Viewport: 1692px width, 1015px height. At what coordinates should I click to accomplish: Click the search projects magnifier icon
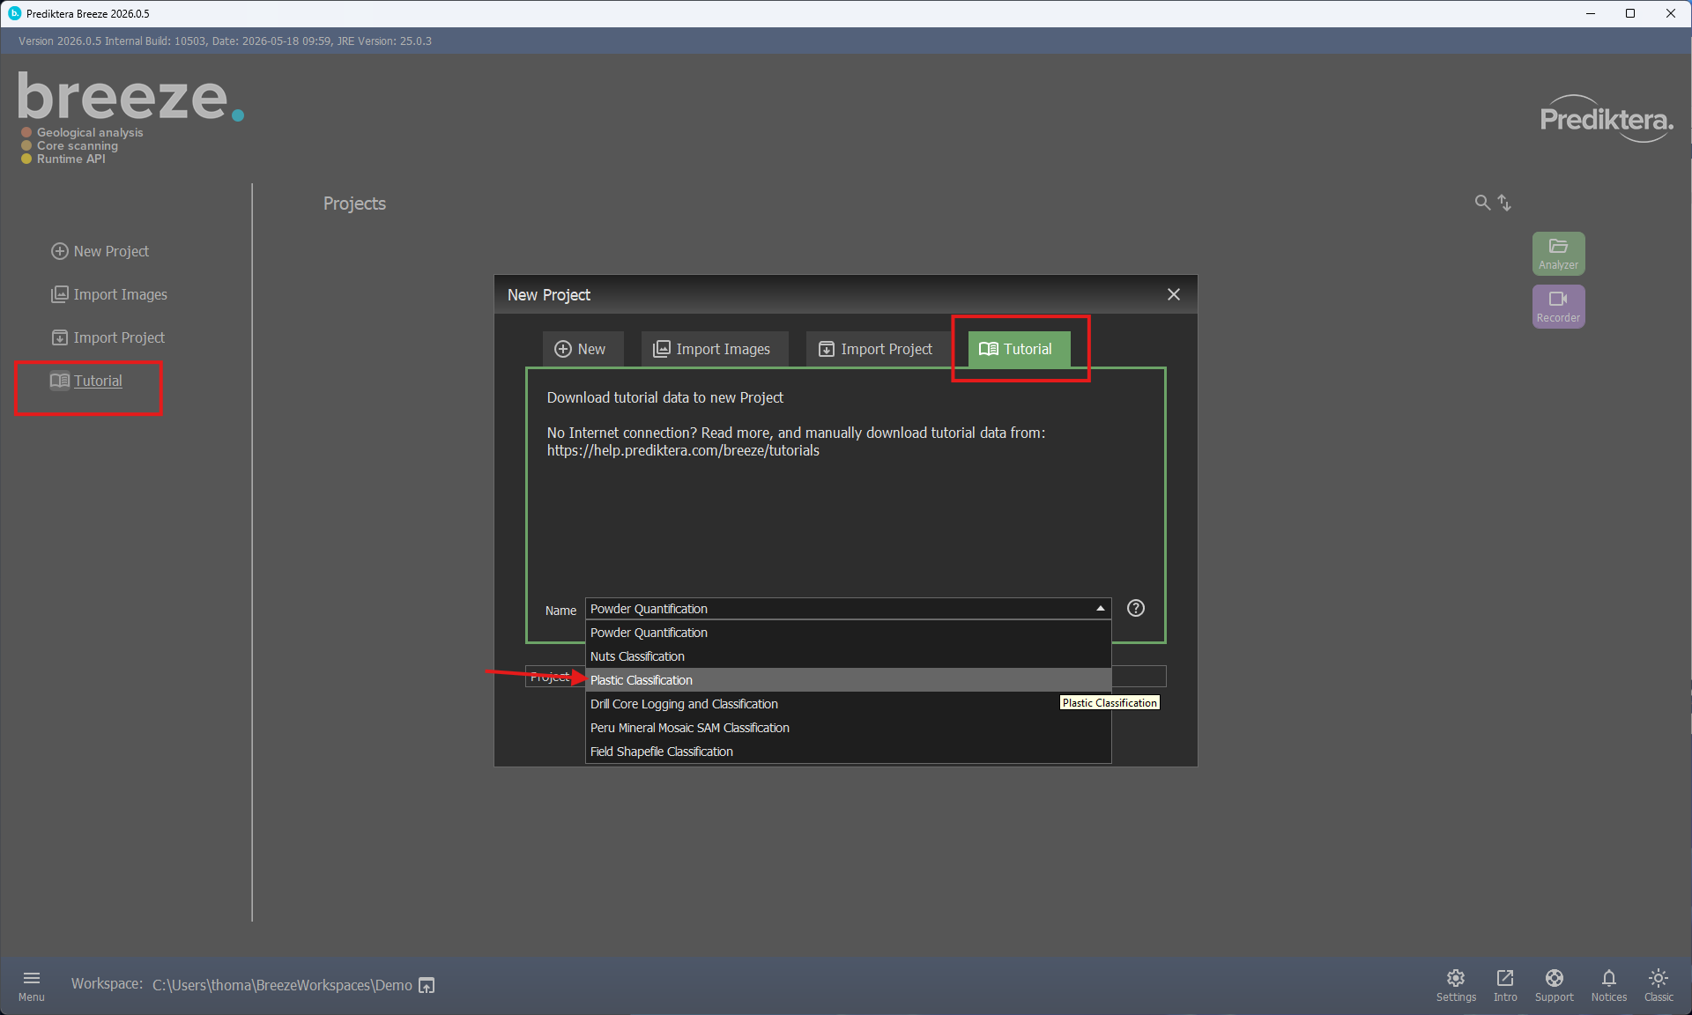pyautogui.click(x=1482, y=203)
